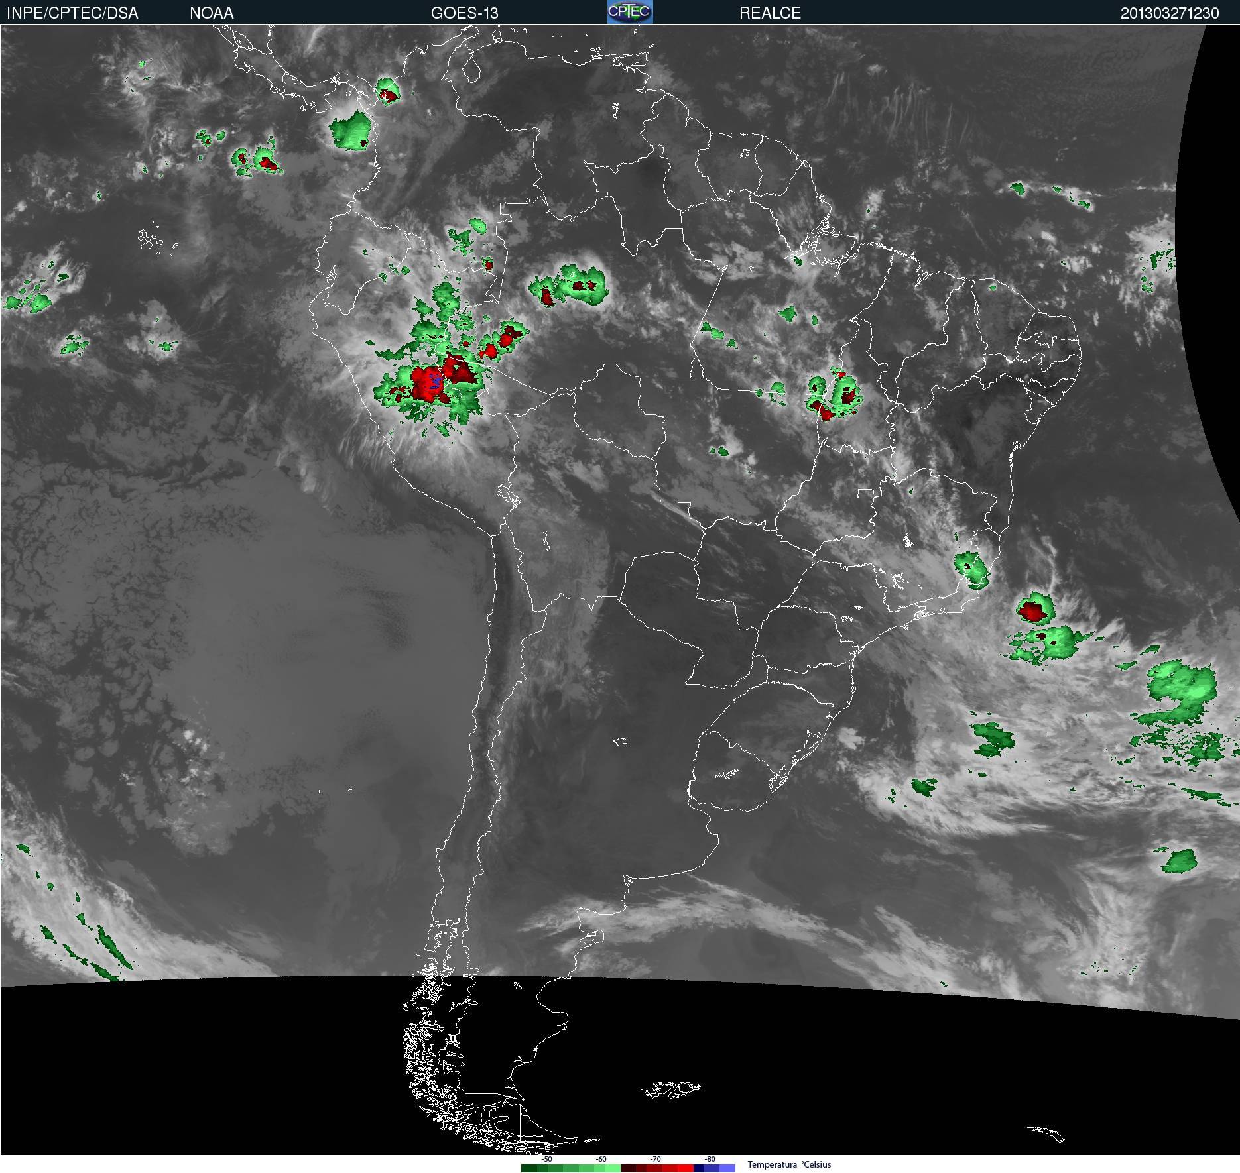Click the -50 value on the temperature scale
The height and width of the screenshot is (1173, 1240).
pyautogui.click(x=546, y=1159)
